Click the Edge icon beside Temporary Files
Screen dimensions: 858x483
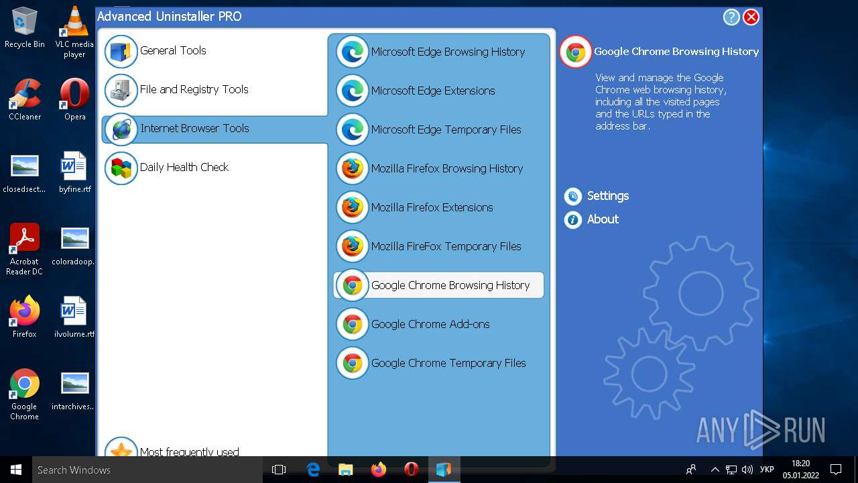(352, 129)
